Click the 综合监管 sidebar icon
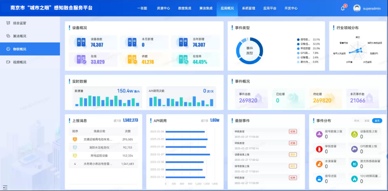 pyautogui.click(x=8, y=23)
